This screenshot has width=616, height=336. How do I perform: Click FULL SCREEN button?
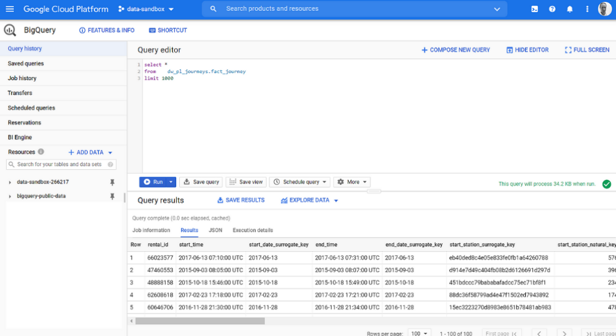(587, 50)
